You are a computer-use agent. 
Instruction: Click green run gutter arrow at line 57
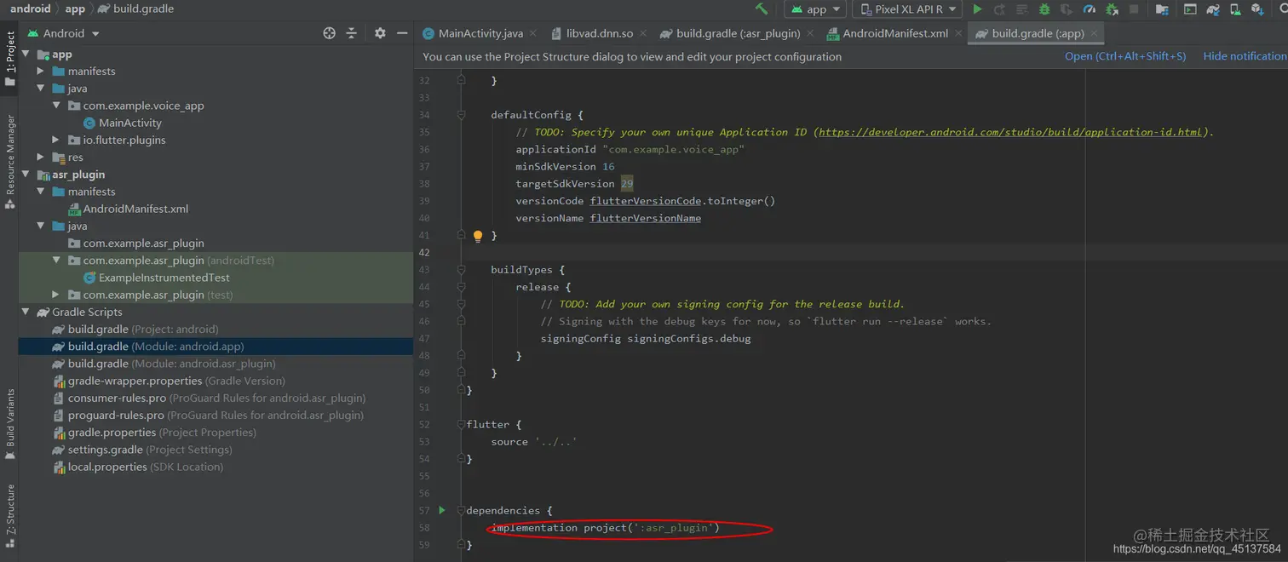[442, 510]
